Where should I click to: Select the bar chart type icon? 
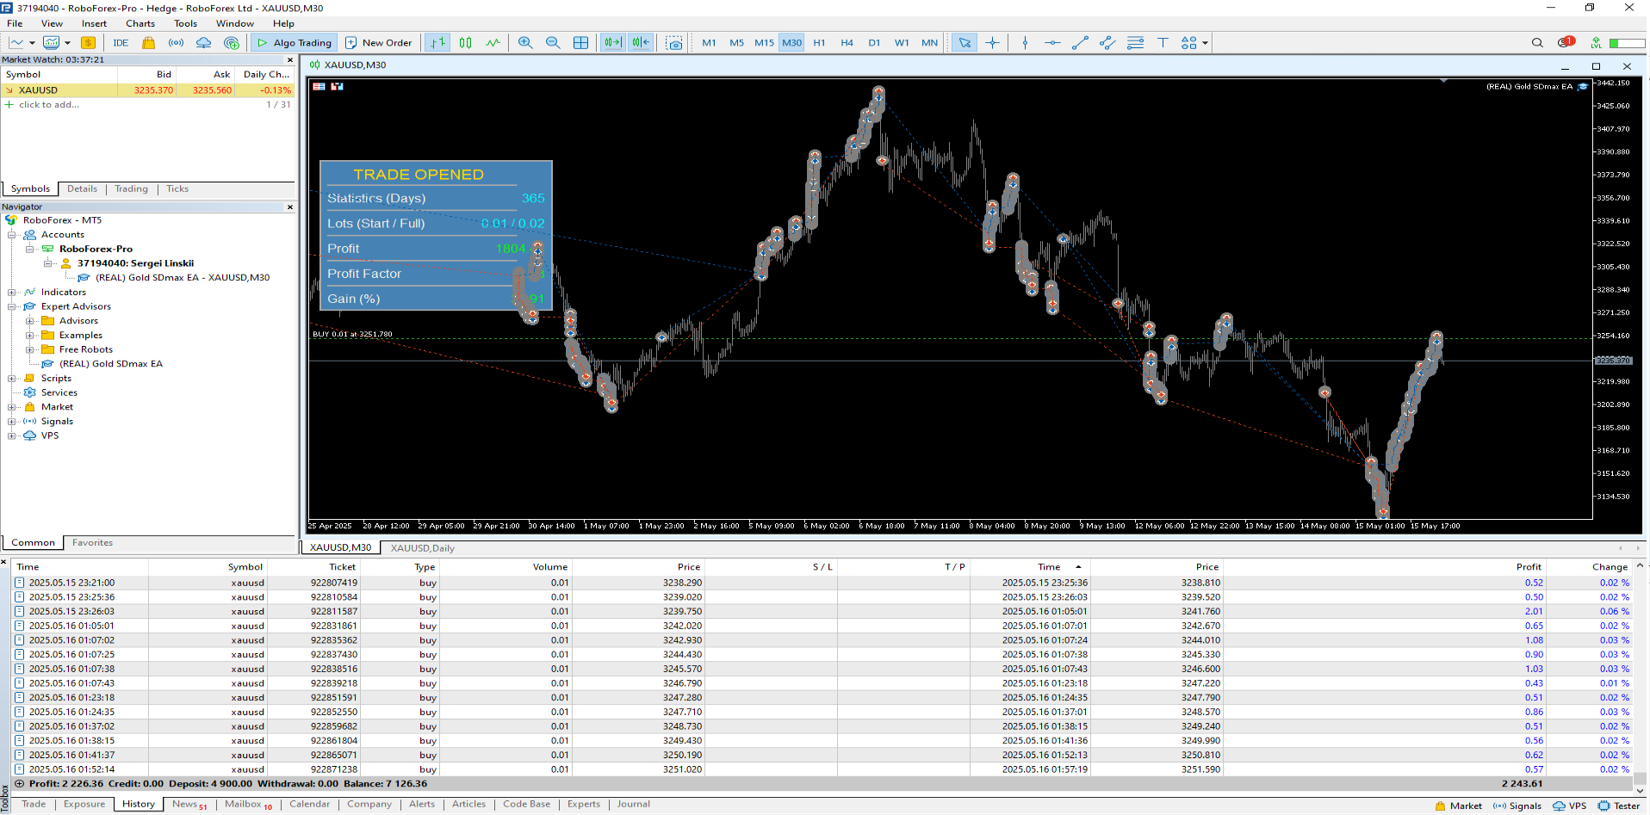click(437, 42)
